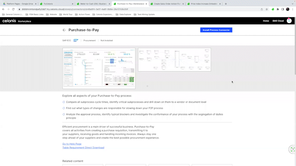Open the Task Mining Update bookmark folder
The height and width of the screenshot is (166, 296).
click(144, 14)
